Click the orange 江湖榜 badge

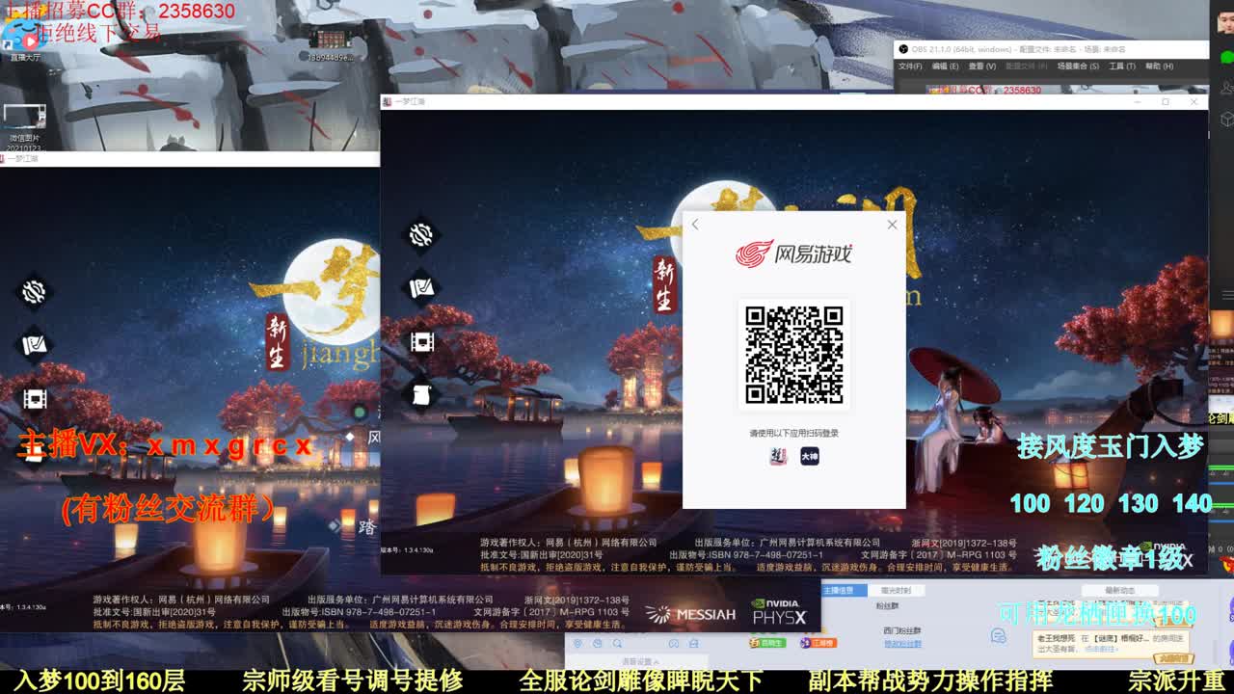click(x=818, y=643)
